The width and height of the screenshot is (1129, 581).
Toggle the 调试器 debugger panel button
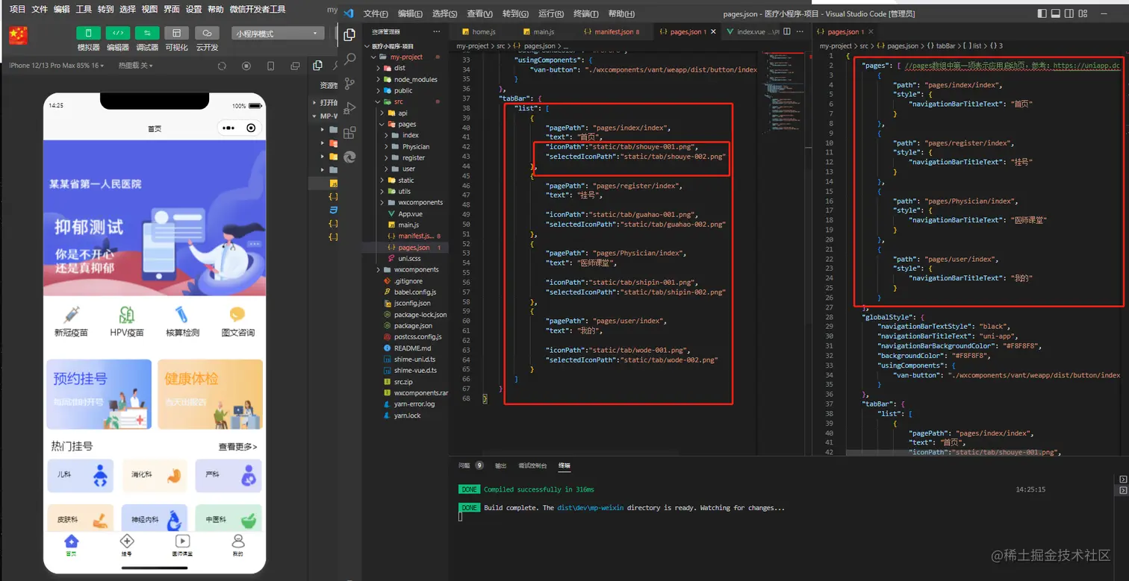tap(147, 34)
